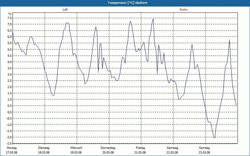The width and height of the screenshot is (250, 156).
Task: Click the -1,5 y-axis value
Action: (x=9, y=131)
